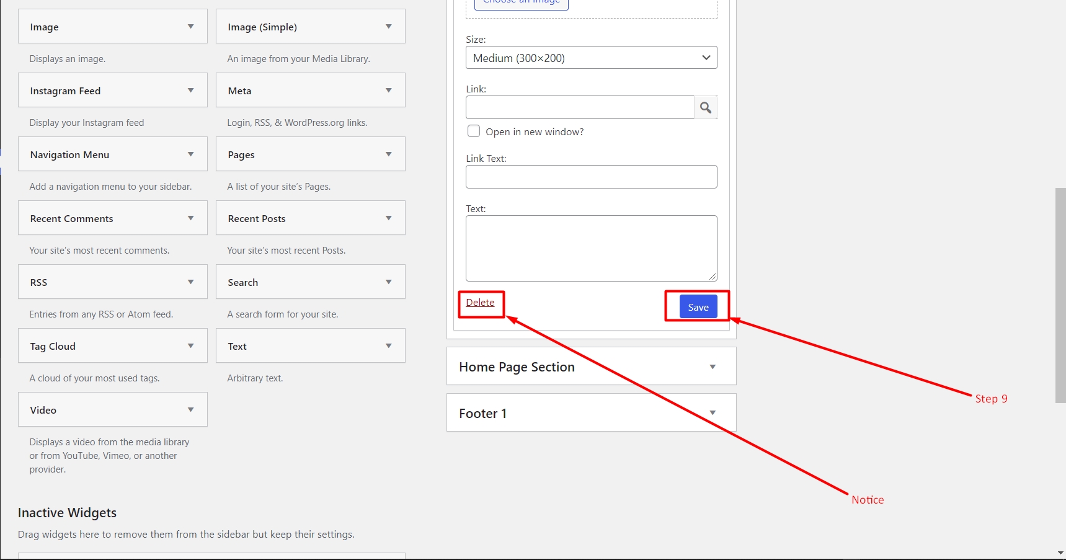Expand the Meta widget arrow
Screen dimensions: 1066x560
click(389, 91)
